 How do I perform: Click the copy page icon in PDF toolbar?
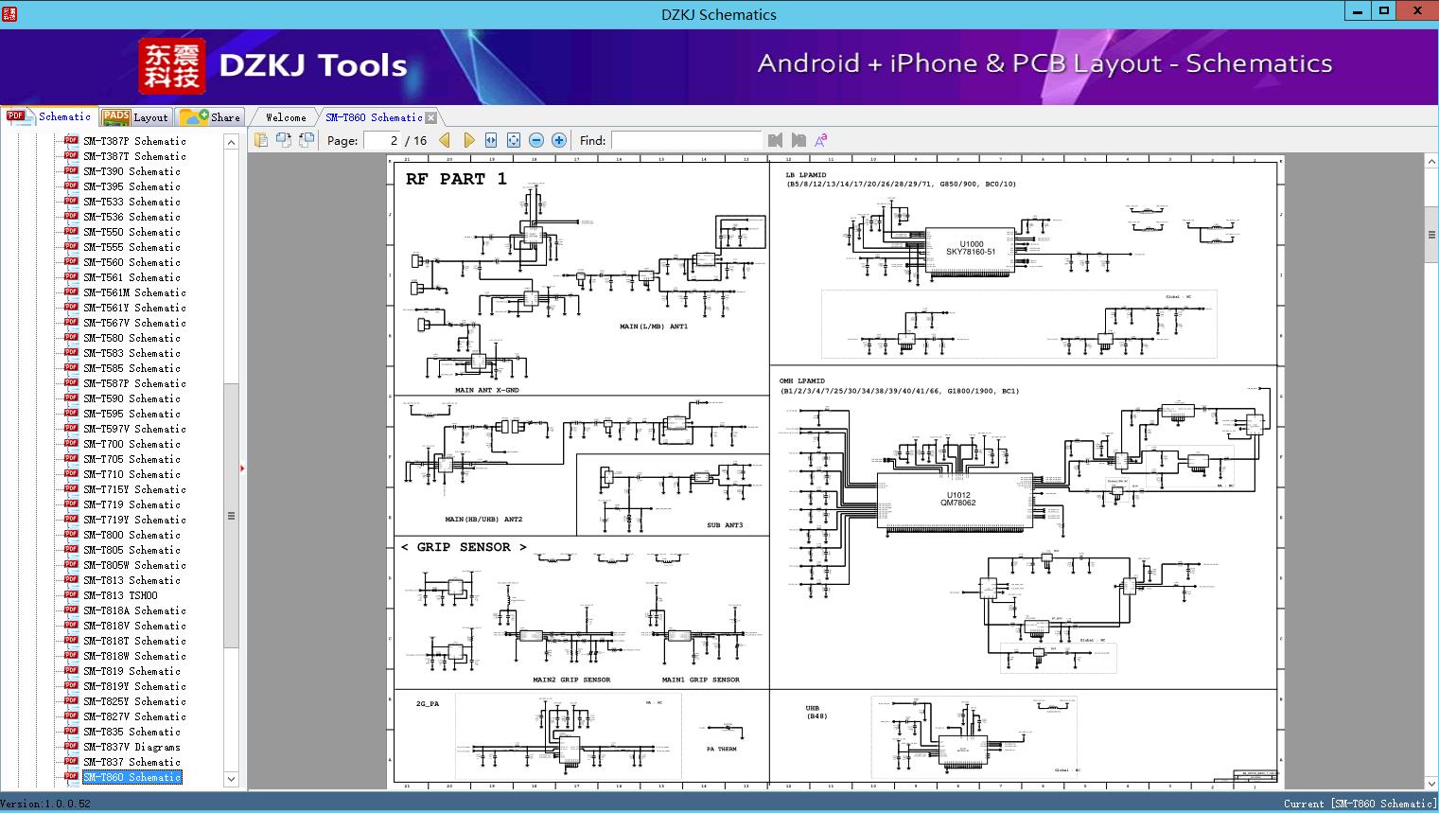pos(260,140)
